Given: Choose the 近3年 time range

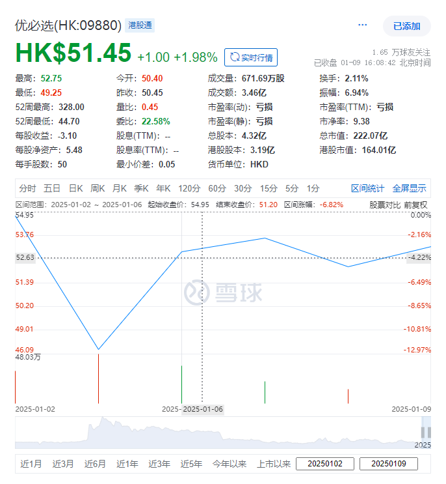Looking at the screenshot, I should tap(159, 464).
